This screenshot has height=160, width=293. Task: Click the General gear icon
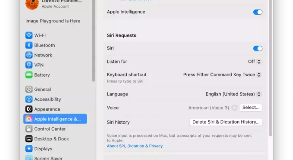coord(29,89)
